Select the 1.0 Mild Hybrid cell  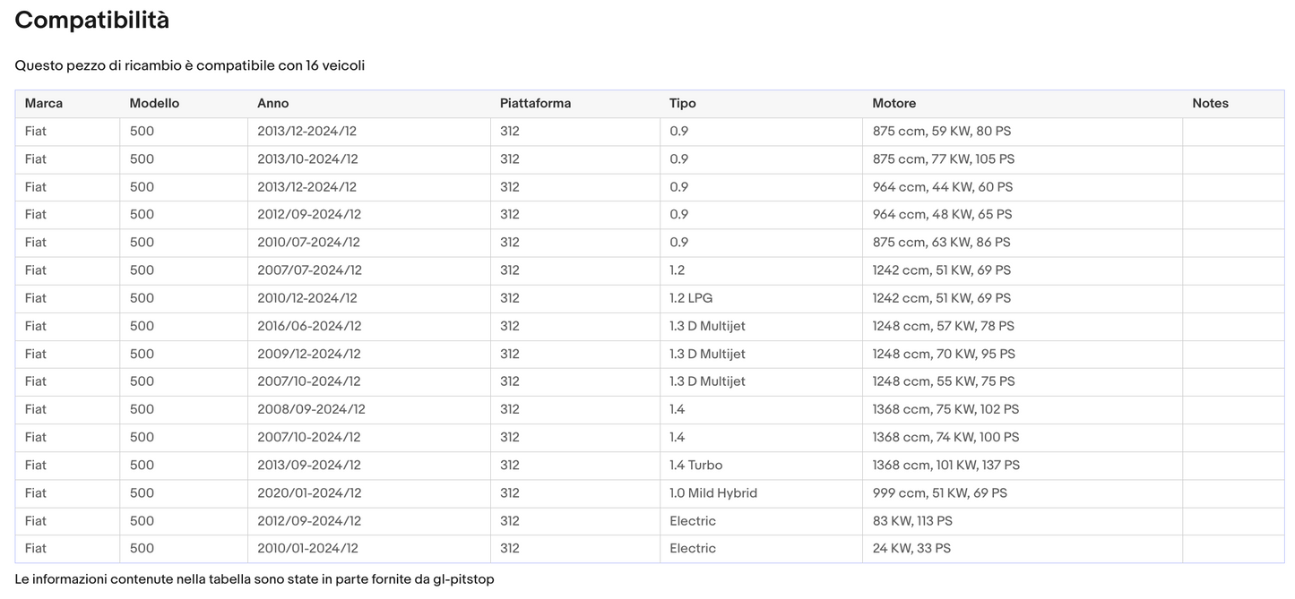click(x=712, y=492)
